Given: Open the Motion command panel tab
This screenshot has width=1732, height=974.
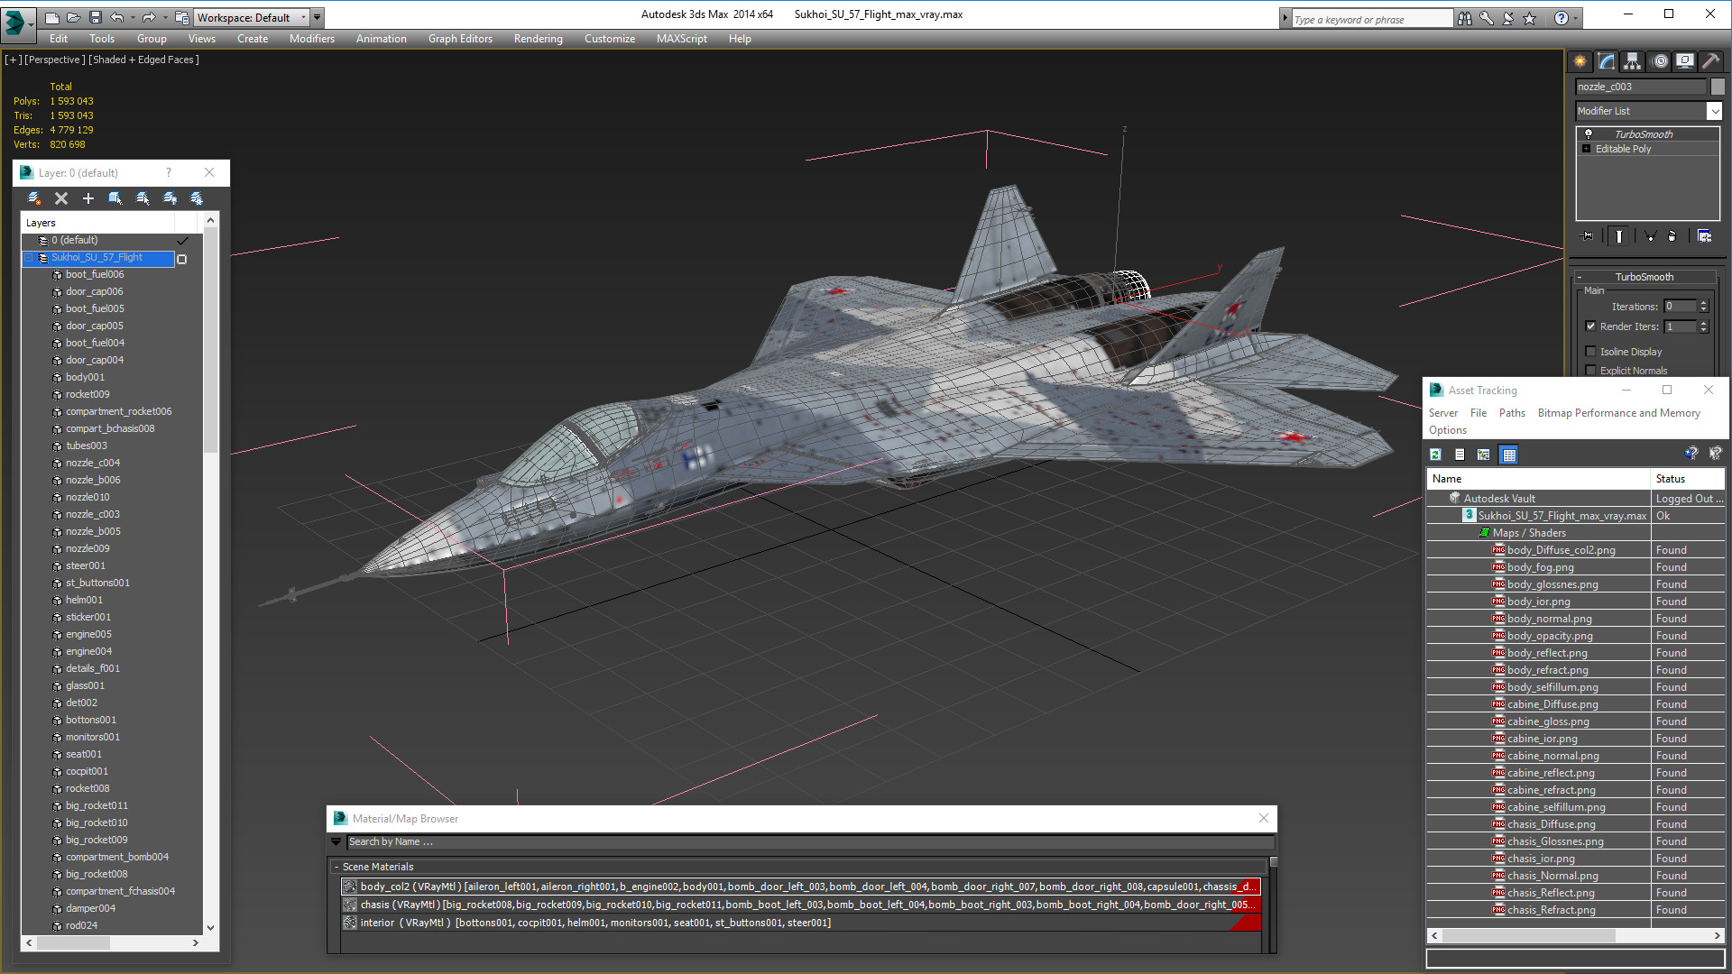Looking at the screenshot, I should tap(1660, 61).
